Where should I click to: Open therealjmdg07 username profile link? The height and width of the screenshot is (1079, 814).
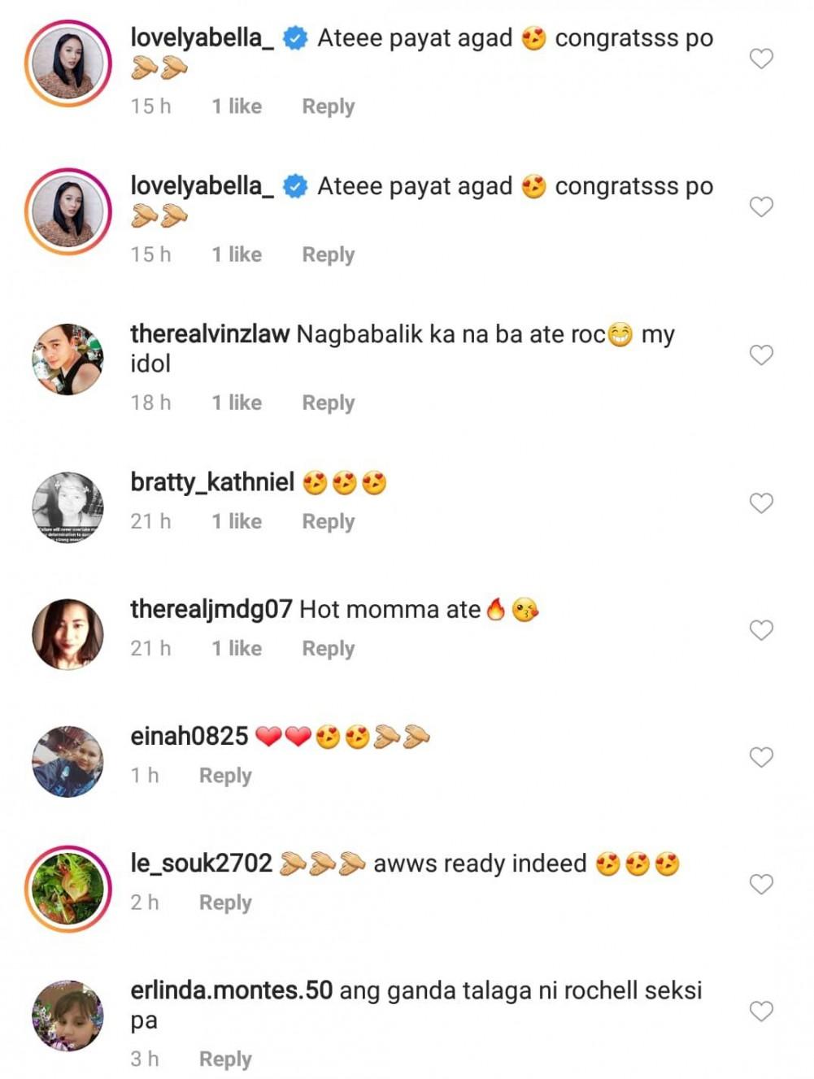(x=211, y=609)
